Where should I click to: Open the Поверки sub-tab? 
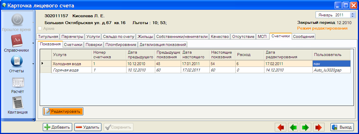94,44
